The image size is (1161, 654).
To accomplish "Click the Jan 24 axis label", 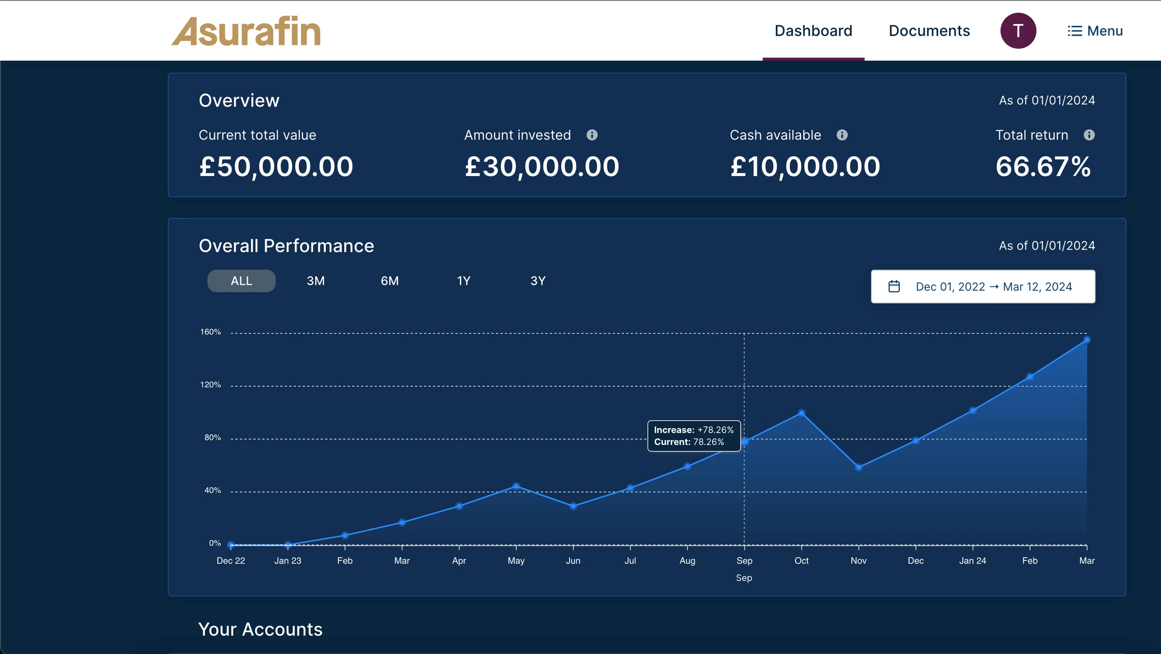I will pos(972,560).
